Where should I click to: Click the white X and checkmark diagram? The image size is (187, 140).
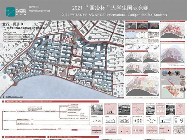[179, 121]
